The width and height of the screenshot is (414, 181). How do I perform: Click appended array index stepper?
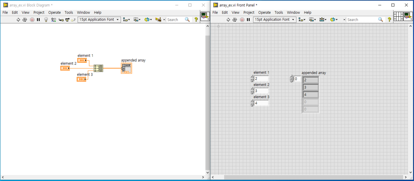tap(292, 79)
